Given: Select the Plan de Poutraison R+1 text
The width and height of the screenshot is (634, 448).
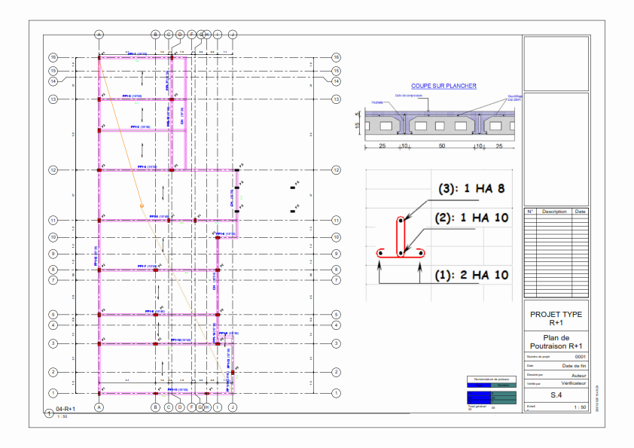Looking at the screenshot, I should 556,342.
